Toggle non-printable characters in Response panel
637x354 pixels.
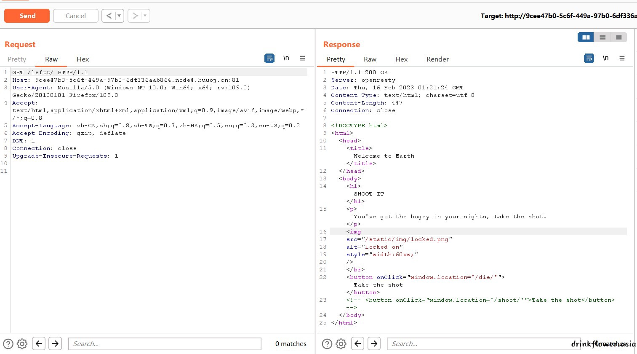[x=605, y=58]
